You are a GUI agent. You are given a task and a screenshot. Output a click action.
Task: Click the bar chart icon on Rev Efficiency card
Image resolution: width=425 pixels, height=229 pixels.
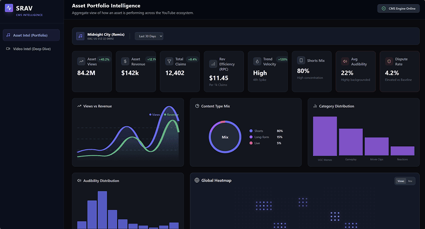coord(213,64)
